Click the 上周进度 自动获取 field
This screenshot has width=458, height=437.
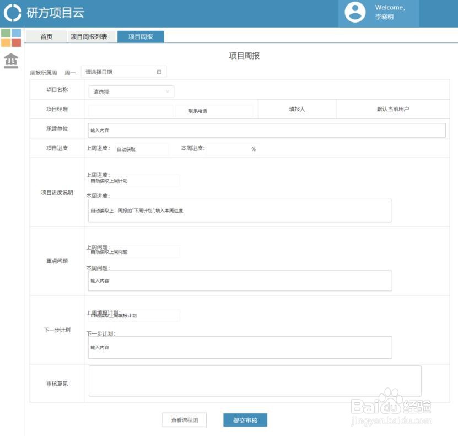point(142,149)
